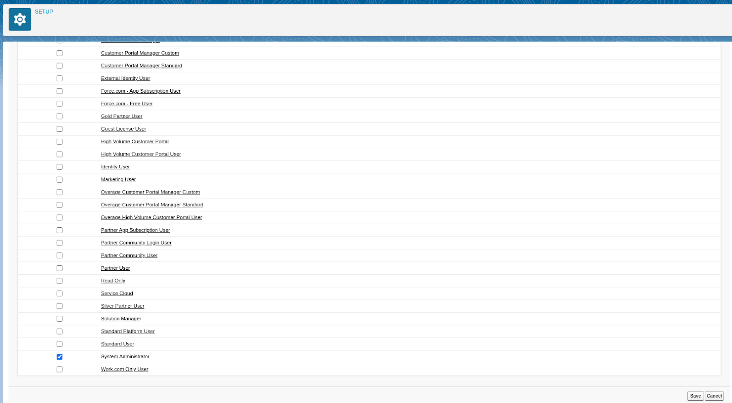Select the Partner User checkbox
This screenshot has height=403, width=732.
click(59, 268)
